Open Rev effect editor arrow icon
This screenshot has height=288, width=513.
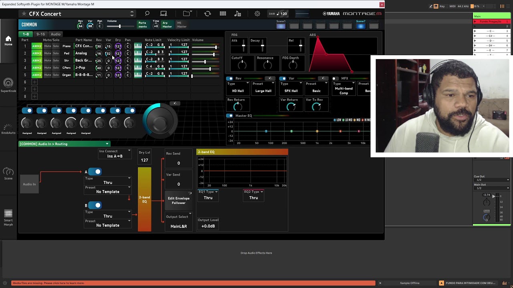[x=270, y=78]
